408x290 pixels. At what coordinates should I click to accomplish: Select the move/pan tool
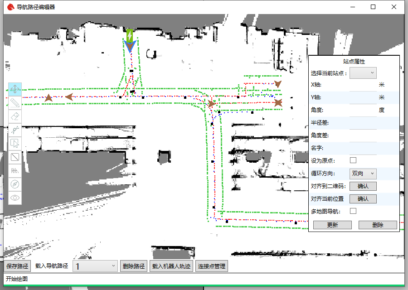[x=15, y=89]
